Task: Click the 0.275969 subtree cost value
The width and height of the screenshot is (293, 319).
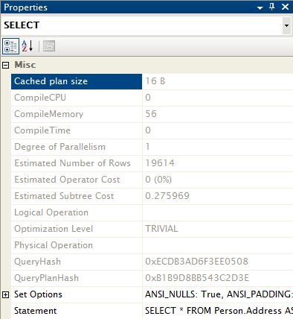Action: (167, 196)
